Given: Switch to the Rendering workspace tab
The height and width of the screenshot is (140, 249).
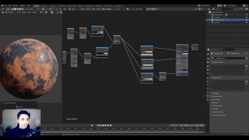Looking at the screenshot, I should coord(98,6).
